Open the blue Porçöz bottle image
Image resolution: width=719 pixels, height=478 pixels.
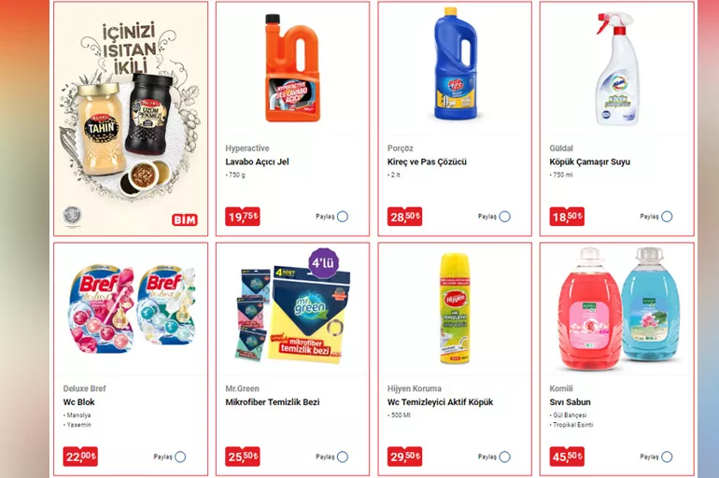456,64
